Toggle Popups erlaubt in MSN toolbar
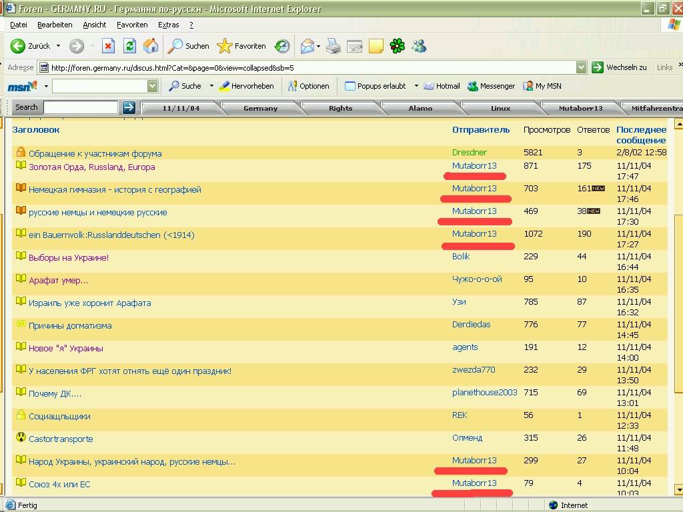 click(375, 86)
